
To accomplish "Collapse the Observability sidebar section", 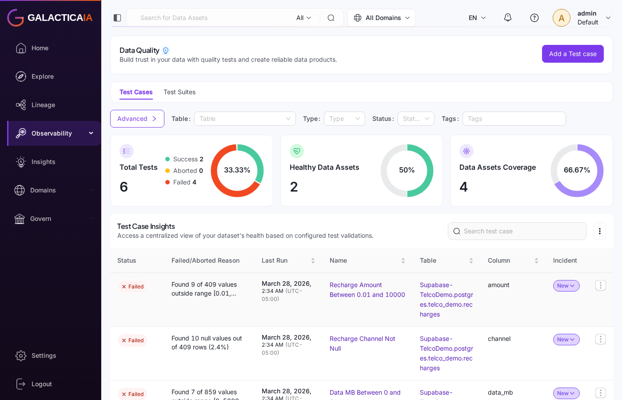I will tap(91, 133).
